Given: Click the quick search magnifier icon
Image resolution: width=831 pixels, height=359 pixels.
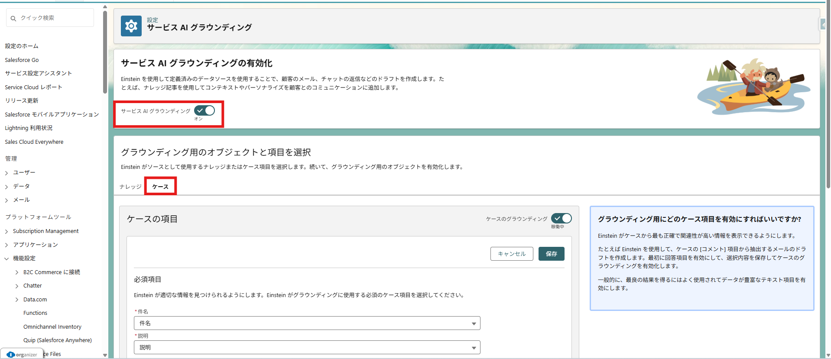Looking at the screenshot, I should pos(13,18).
